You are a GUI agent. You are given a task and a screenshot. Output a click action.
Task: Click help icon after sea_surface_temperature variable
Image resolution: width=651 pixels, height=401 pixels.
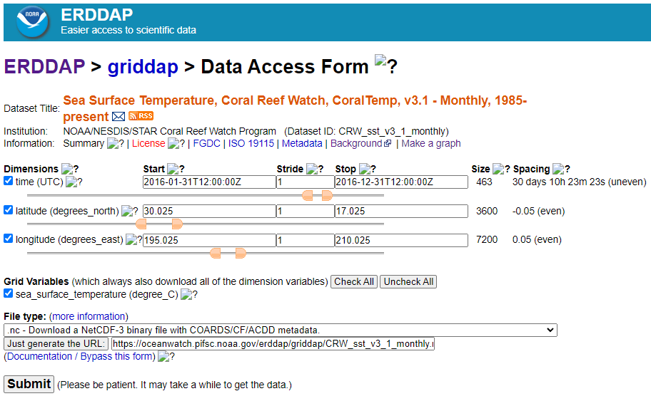(x=189, y=294)
